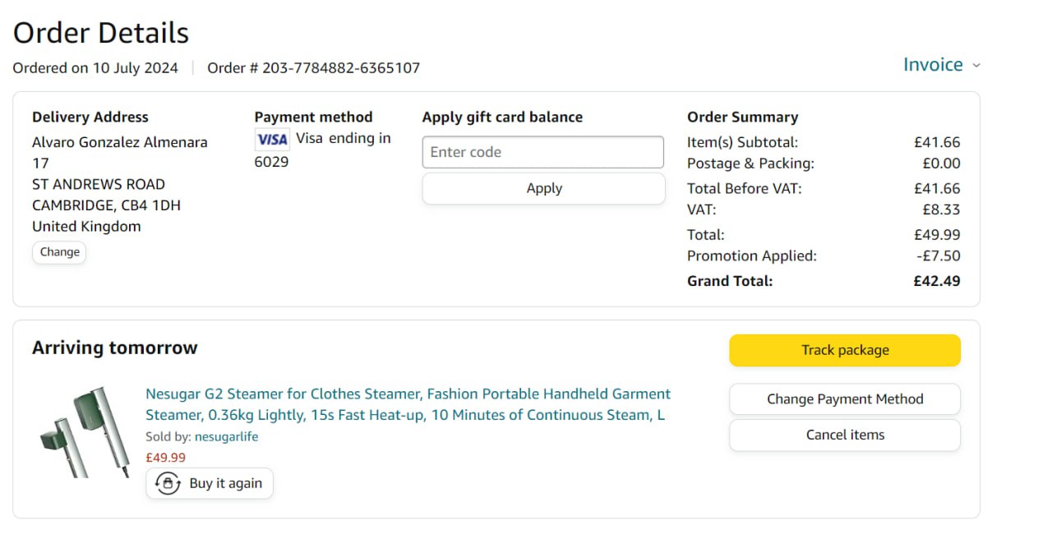The height and width of the screenshot is (539, 1052).
Task: Focus the gift card Enter code field
Action: pyautogui.click(x=542, y=152)
